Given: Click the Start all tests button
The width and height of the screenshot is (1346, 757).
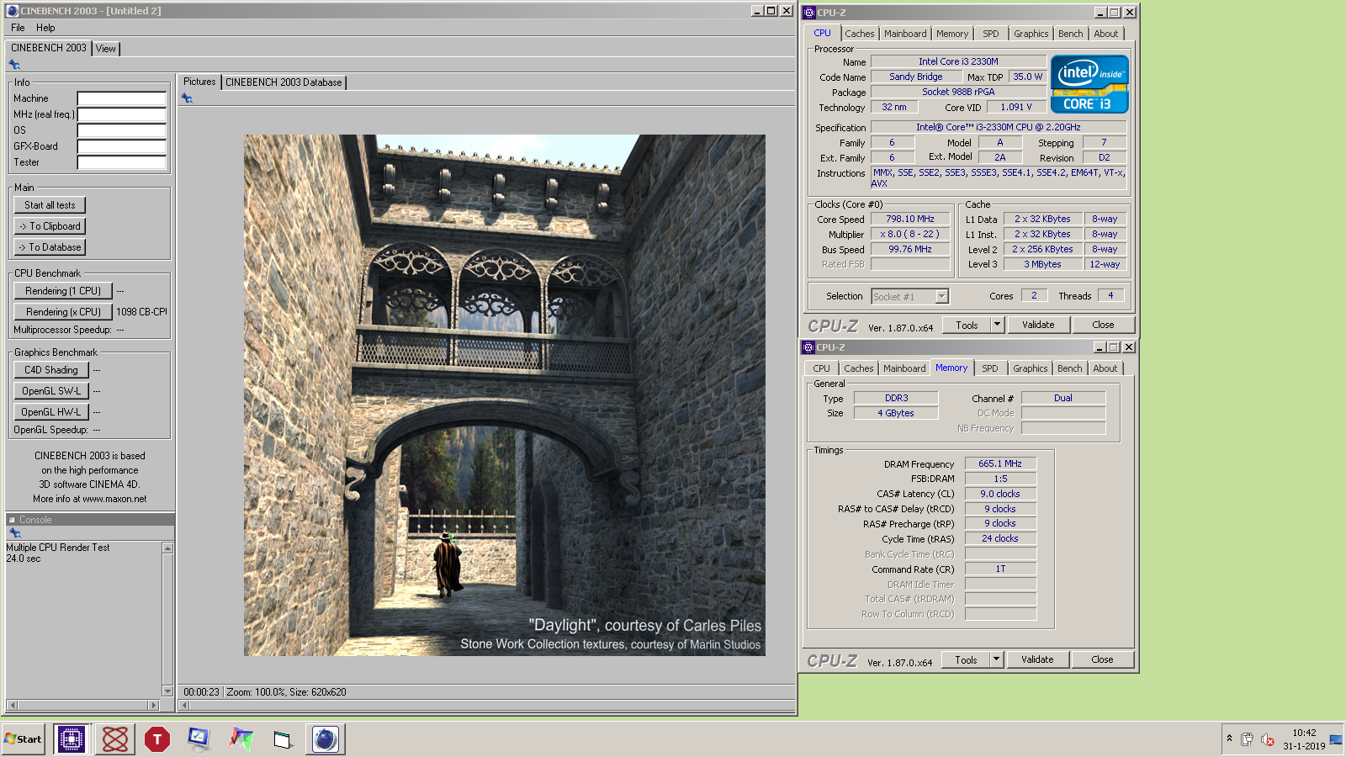Looking at the screenshot, I should pyautogui.click(x=50, y=205).
